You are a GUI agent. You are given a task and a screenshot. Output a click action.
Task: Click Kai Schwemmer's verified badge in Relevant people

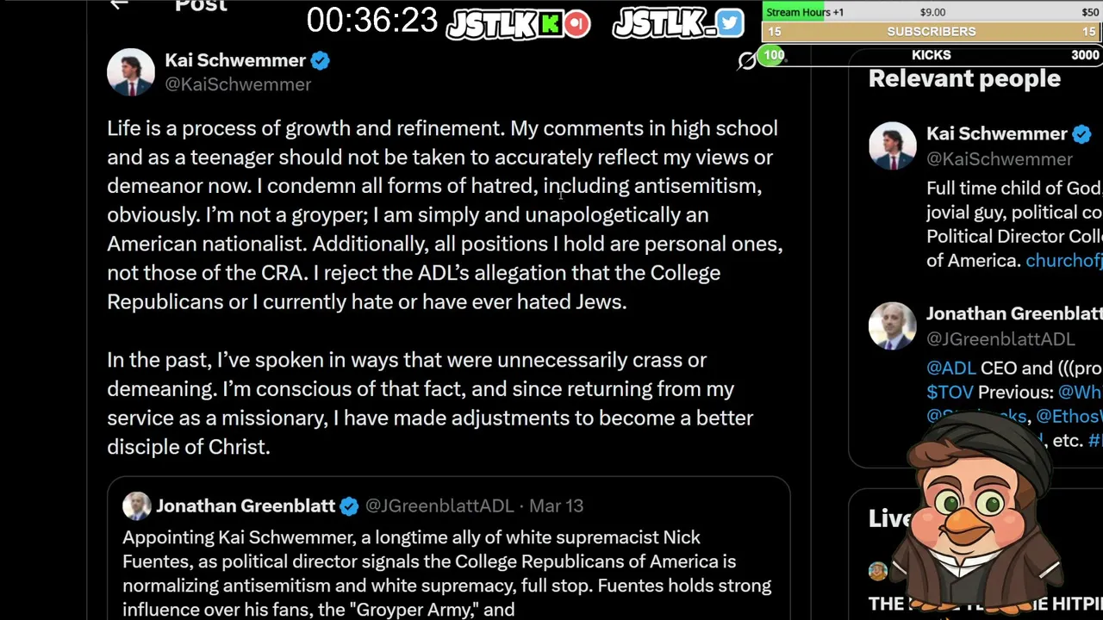[1081, 134]
